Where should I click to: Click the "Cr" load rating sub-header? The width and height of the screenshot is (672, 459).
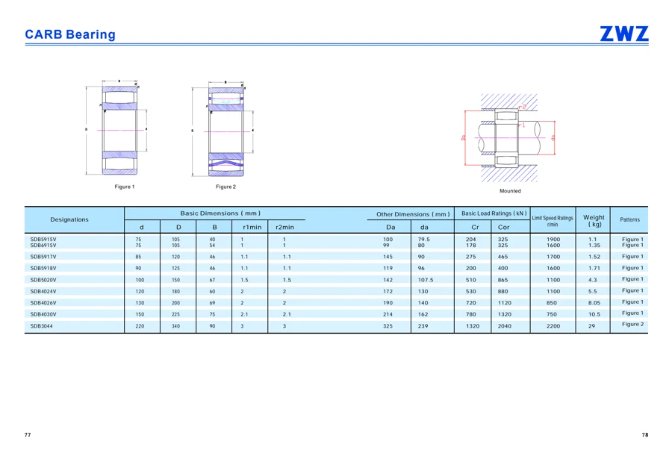(475, 227)
